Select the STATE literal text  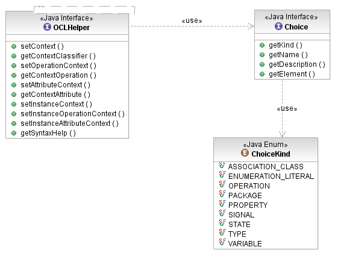pyautogui.click(x=239, y=225)
